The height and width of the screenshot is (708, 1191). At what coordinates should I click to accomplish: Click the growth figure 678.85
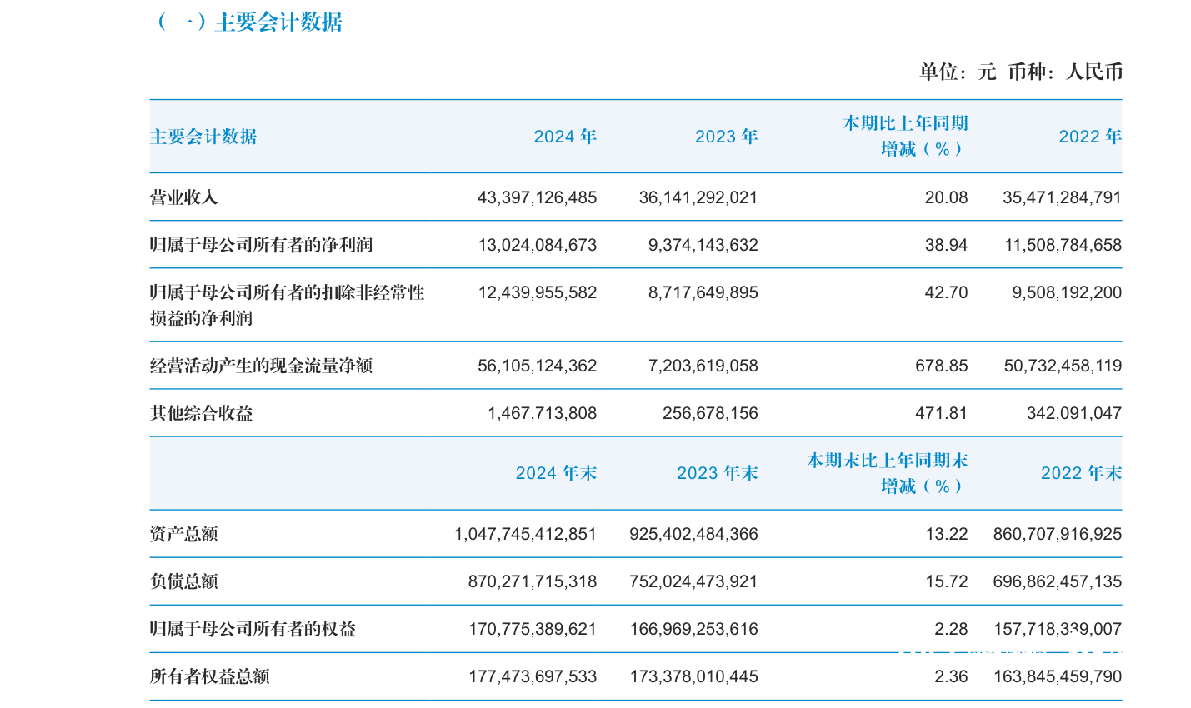click(942, 366)
